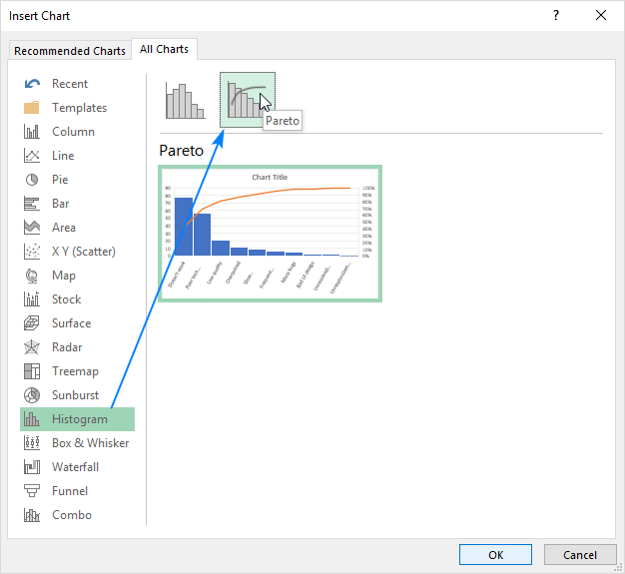Click the Radar label in list
The width and height of the screenshot is (625, 574).
67,347
